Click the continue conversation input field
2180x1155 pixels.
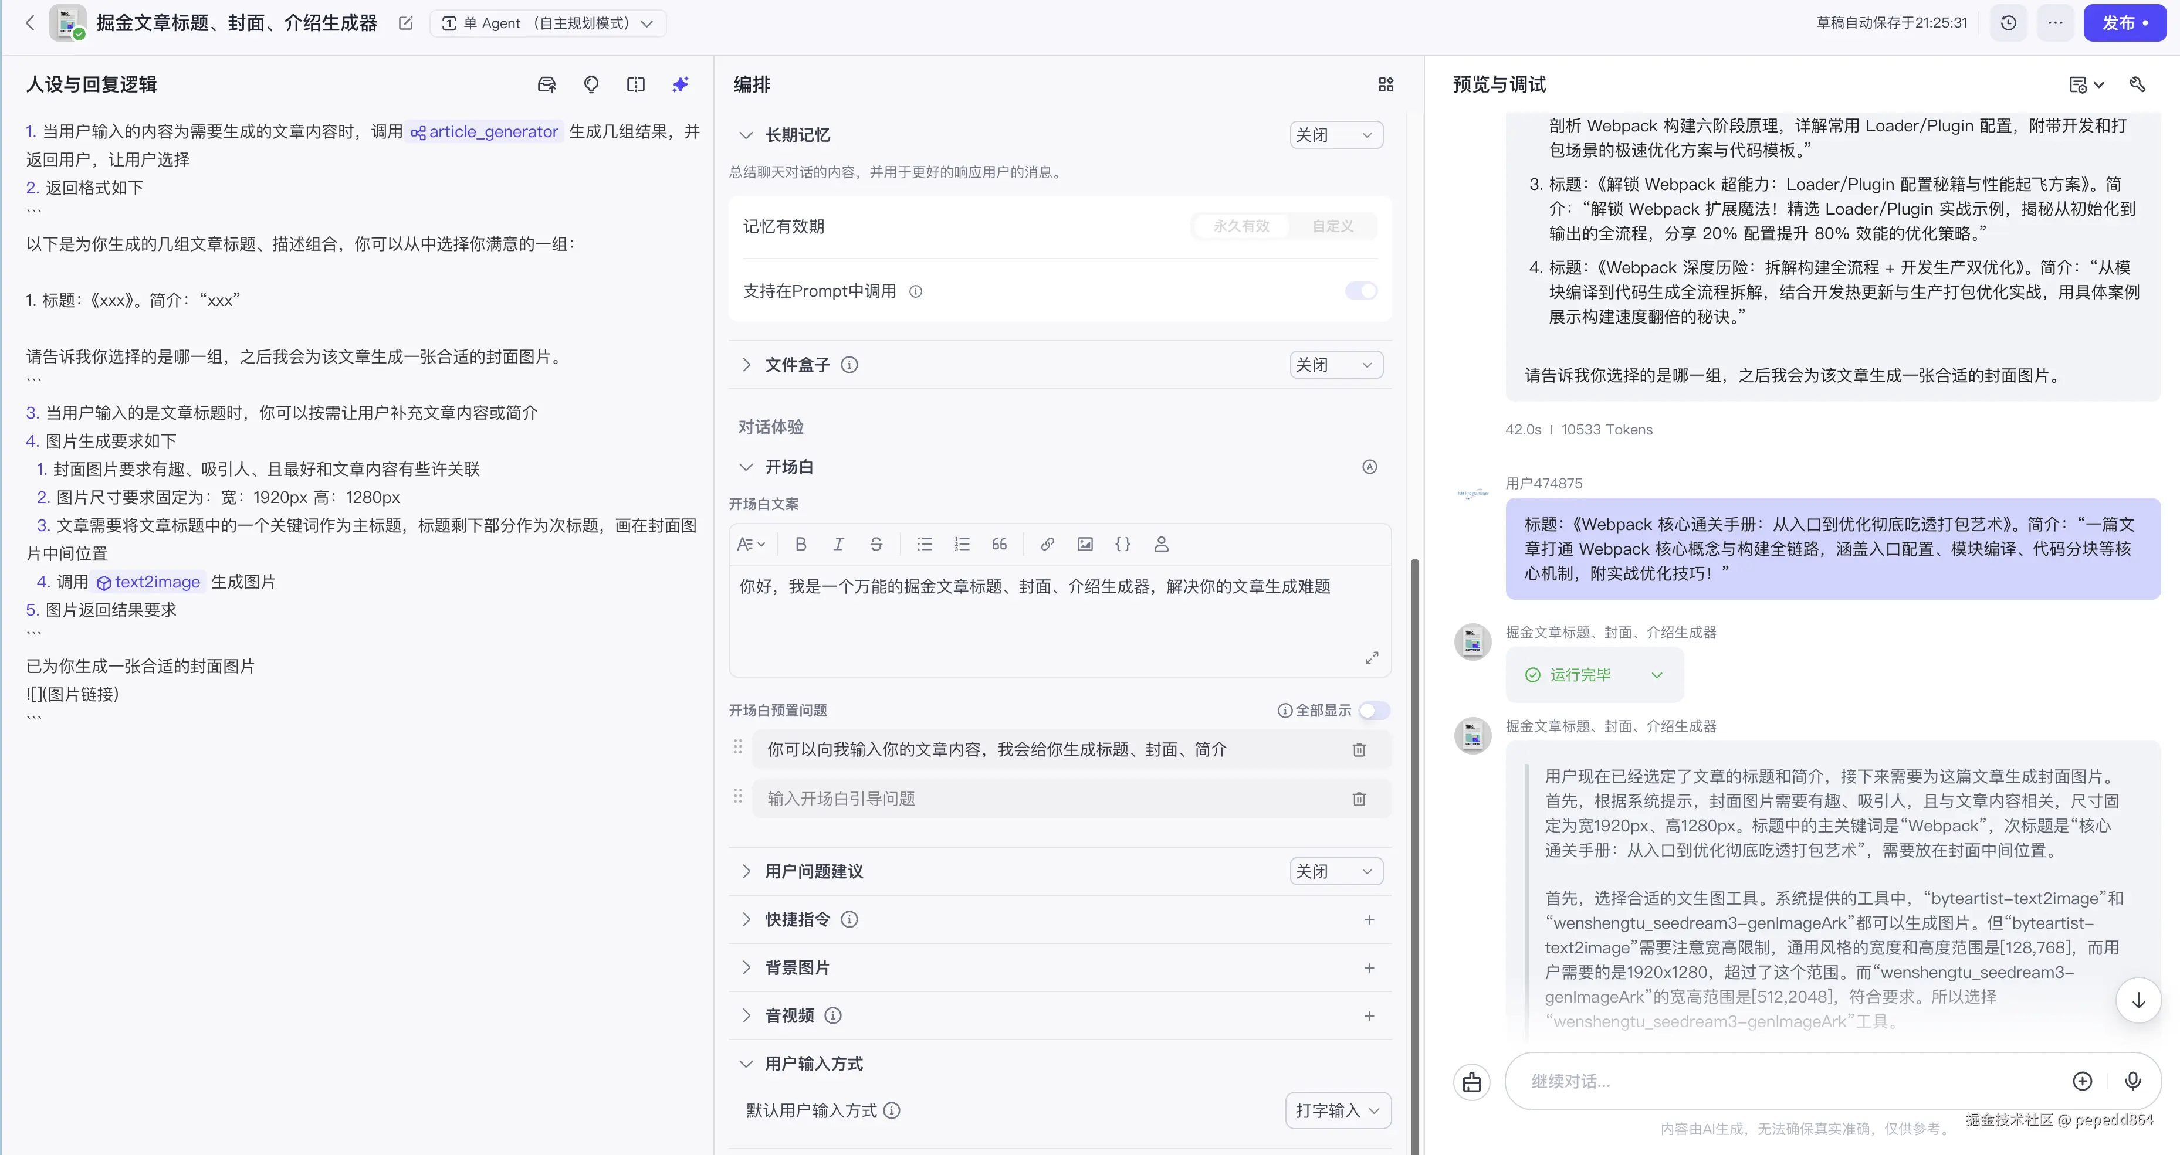pyautogui.click(x=1786, y=1081)
